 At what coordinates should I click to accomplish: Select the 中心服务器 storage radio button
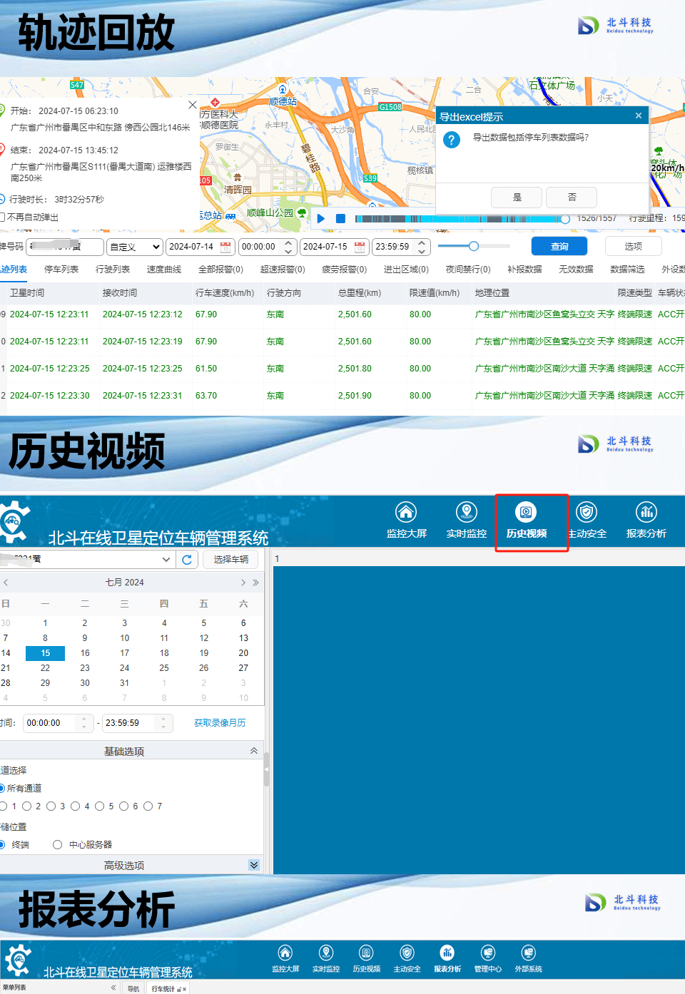point(57,845)
